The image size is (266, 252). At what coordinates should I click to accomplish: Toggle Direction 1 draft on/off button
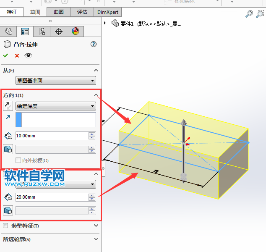(8, 149)
